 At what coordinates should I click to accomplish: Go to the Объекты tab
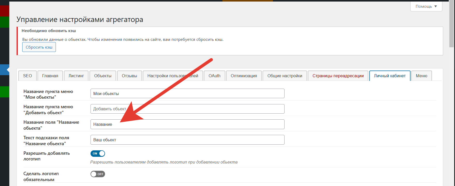[103, 76]
